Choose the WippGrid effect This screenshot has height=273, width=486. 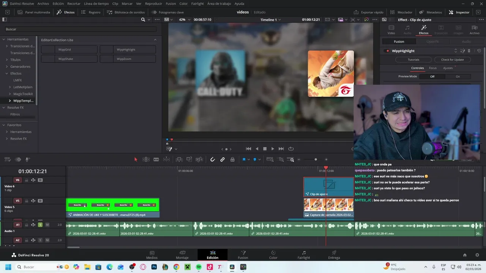tap(69, 50)
